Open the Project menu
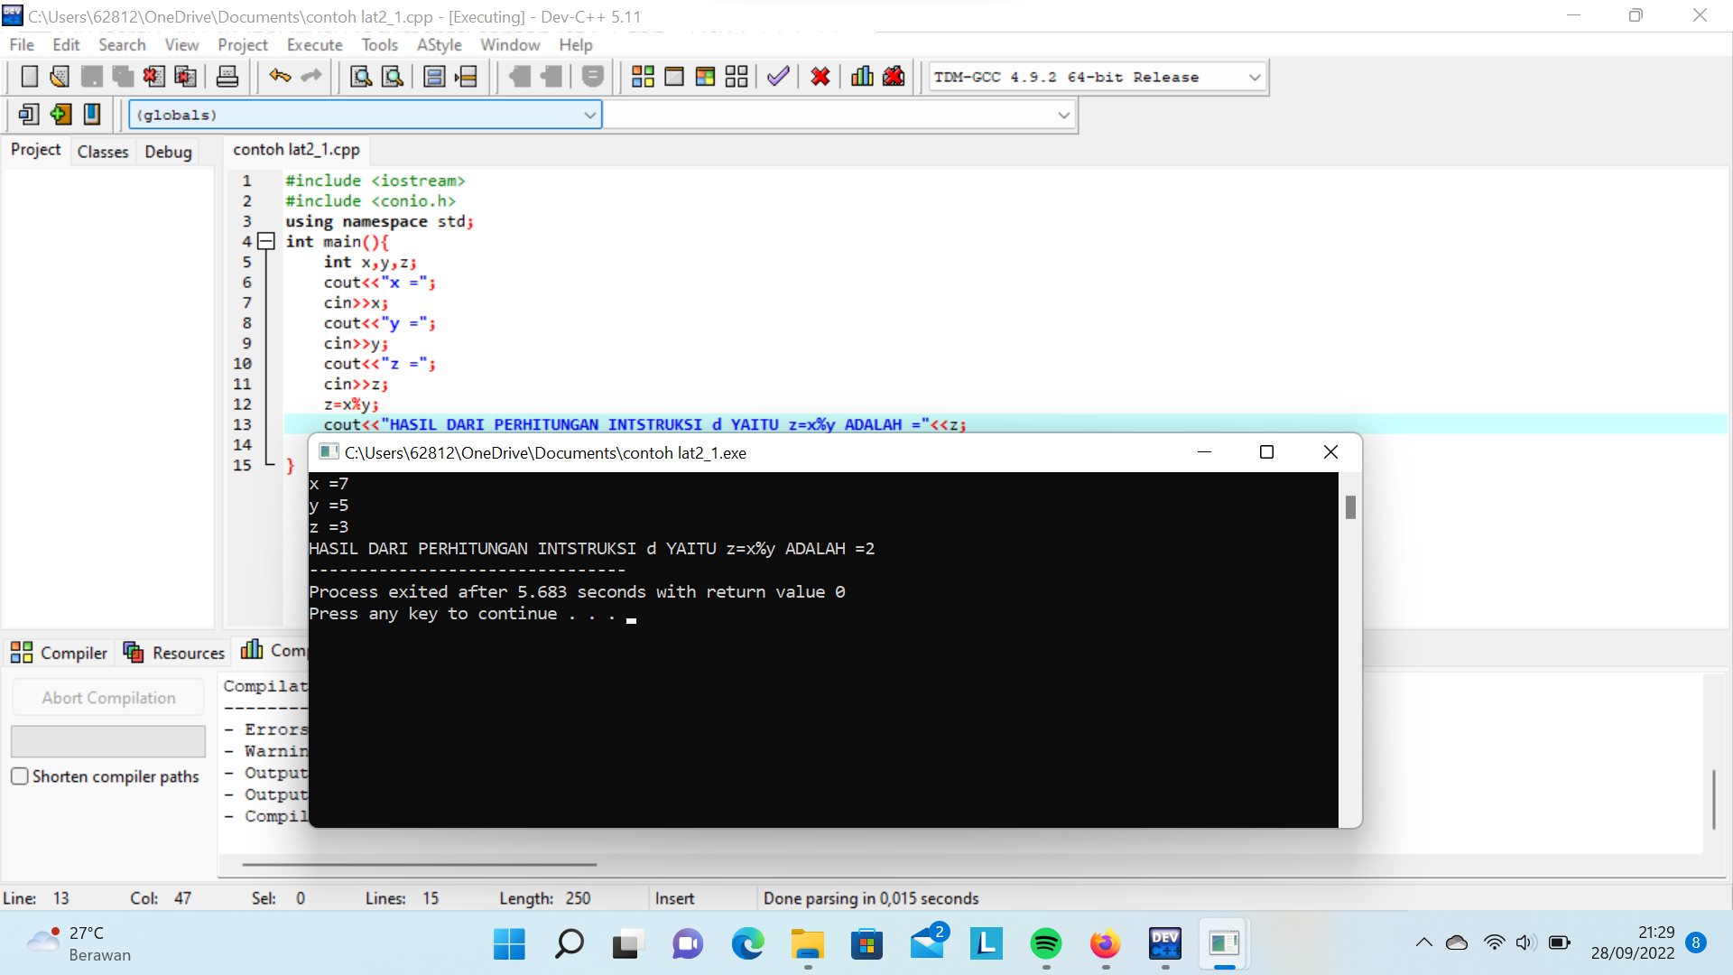 click(x=243, y=44)
